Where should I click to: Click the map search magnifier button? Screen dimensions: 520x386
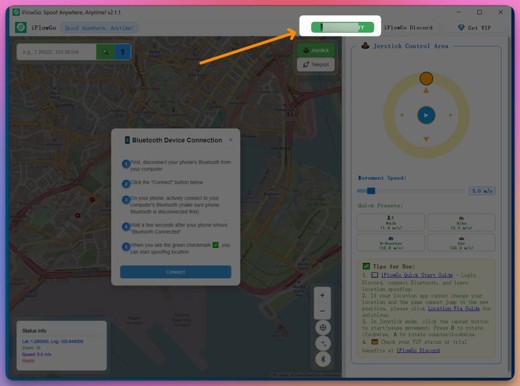106,52
